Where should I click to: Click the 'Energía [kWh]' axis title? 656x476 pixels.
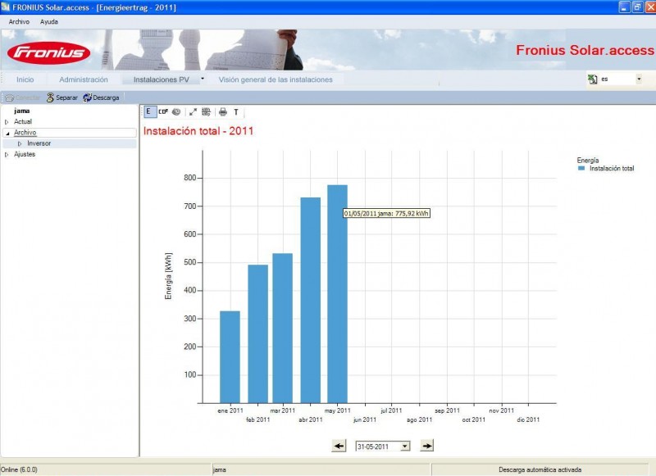pyautogui.click(x=168, y=276)
